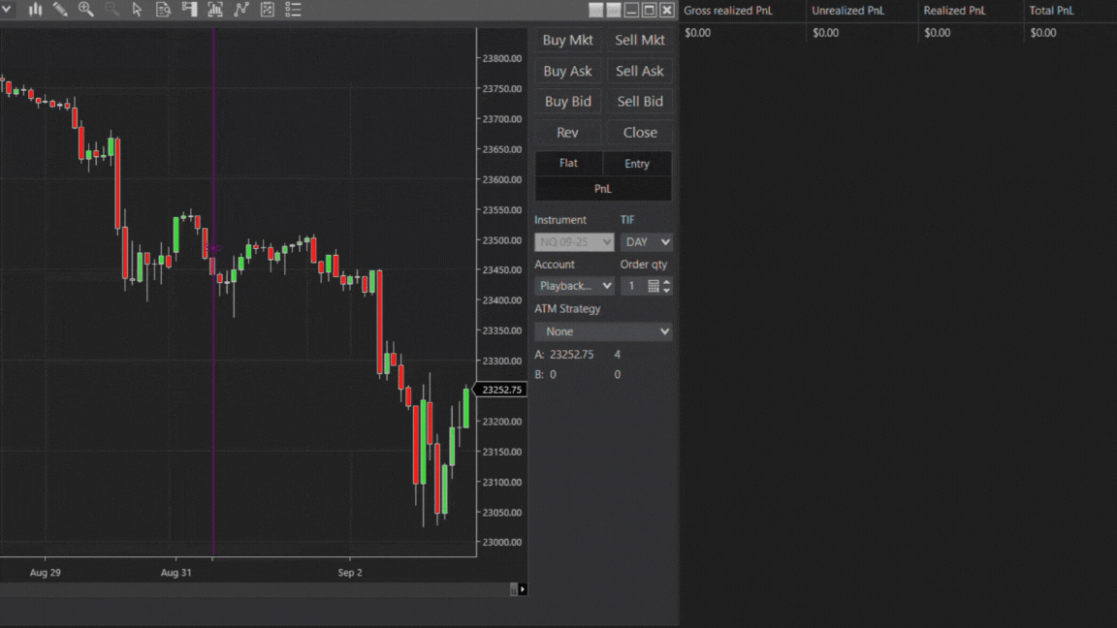Click the Unrealized PnL column header

click(x=847, y=11)
